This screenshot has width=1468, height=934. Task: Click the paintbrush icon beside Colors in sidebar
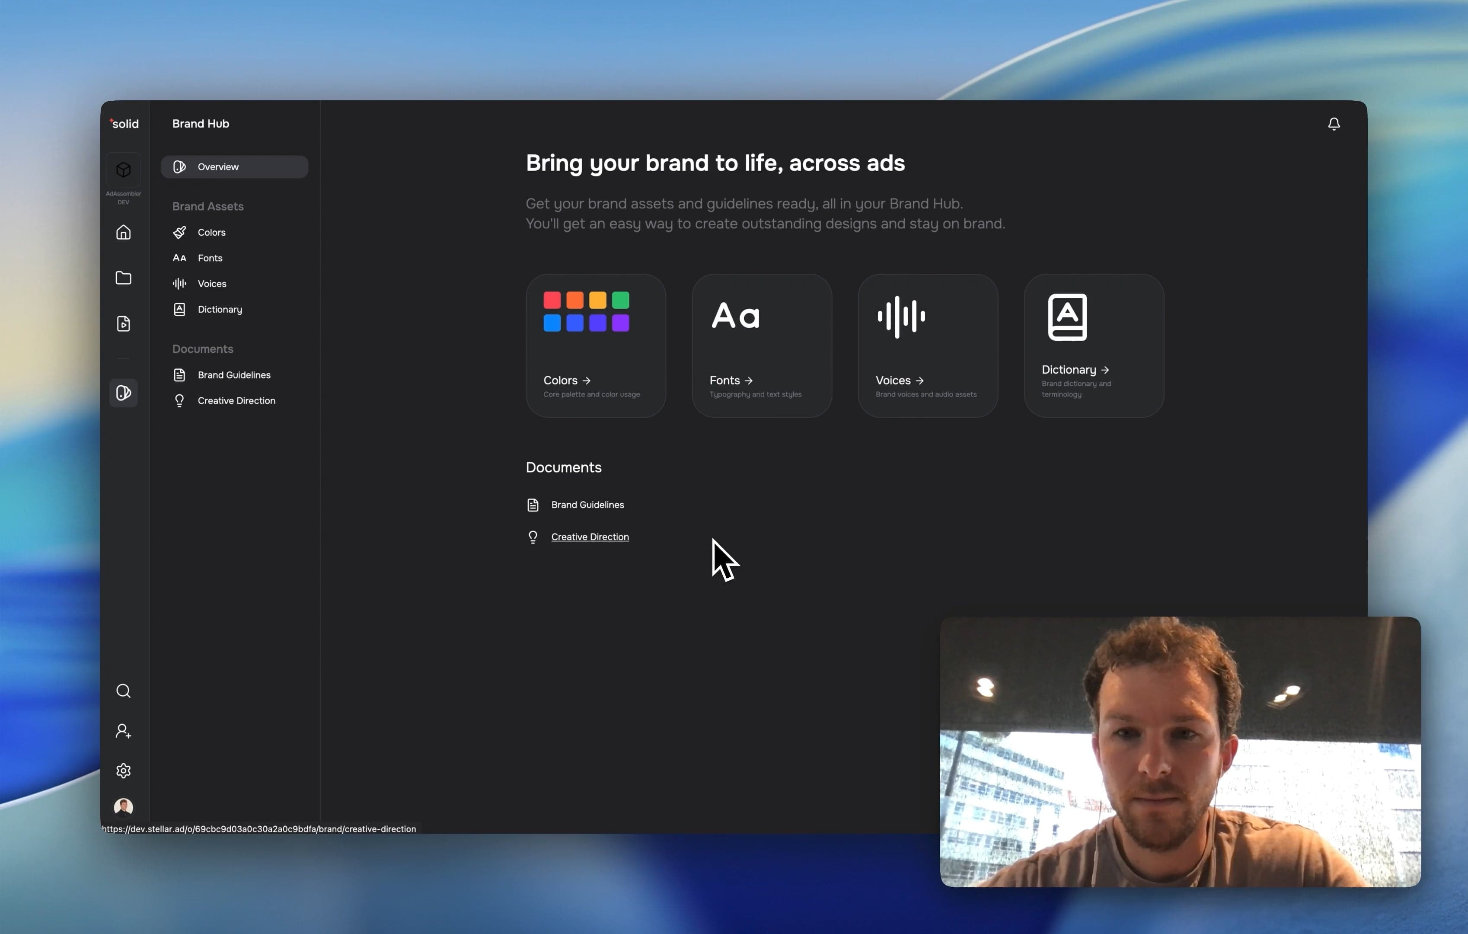[x=179, y=232]
